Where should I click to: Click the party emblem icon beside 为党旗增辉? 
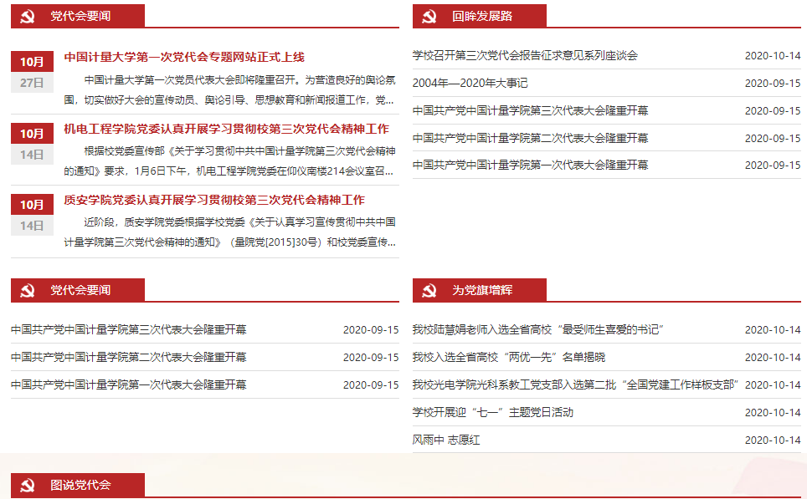click(429, 290)
